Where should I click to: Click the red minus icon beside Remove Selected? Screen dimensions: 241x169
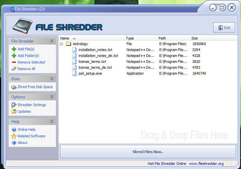pyautogui.click(x=14, y=62)
